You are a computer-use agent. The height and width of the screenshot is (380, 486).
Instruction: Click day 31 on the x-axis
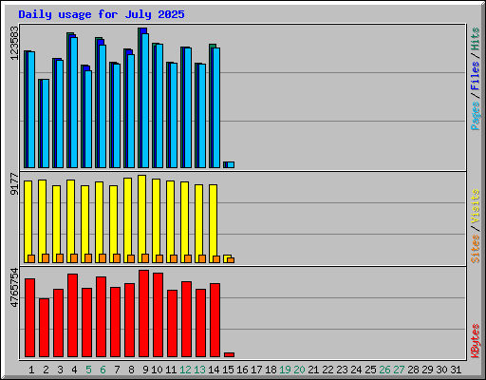tap(456, 370)
